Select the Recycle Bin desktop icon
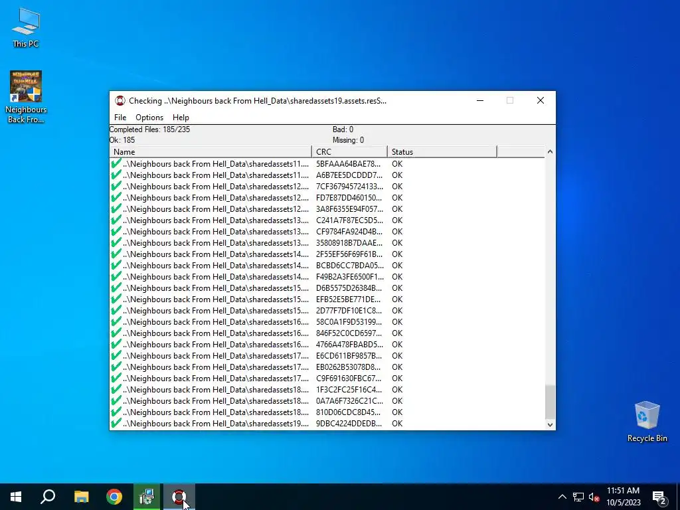680x510 pixels. (647, 422)
